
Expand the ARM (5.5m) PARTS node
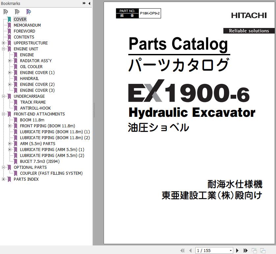click(x=10, y=144)
